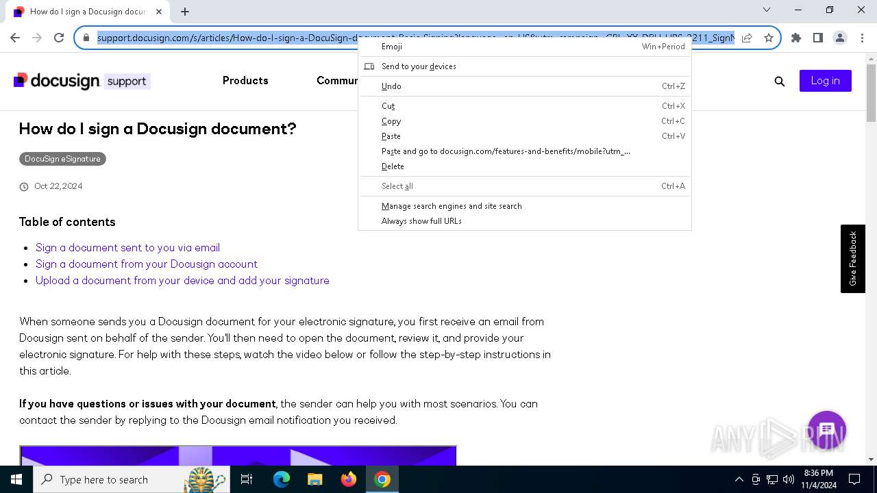Reload the current page

59,38
